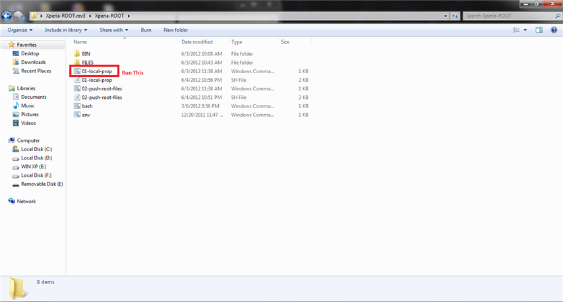Image resolution: width=563 pixels, height=302 pixels.
Task: Expand chevron after Xperia-ROOT in address bar
Action: coord(129,16)
